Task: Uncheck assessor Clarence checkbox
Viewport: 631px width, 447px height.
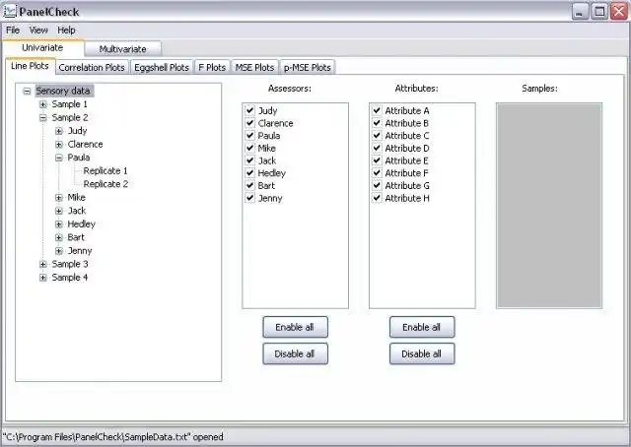Action: pos(249,123)
